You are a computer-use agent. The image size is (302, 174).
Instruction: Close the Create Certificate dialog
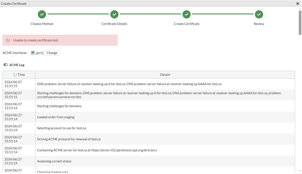click(x=298, y=3)
